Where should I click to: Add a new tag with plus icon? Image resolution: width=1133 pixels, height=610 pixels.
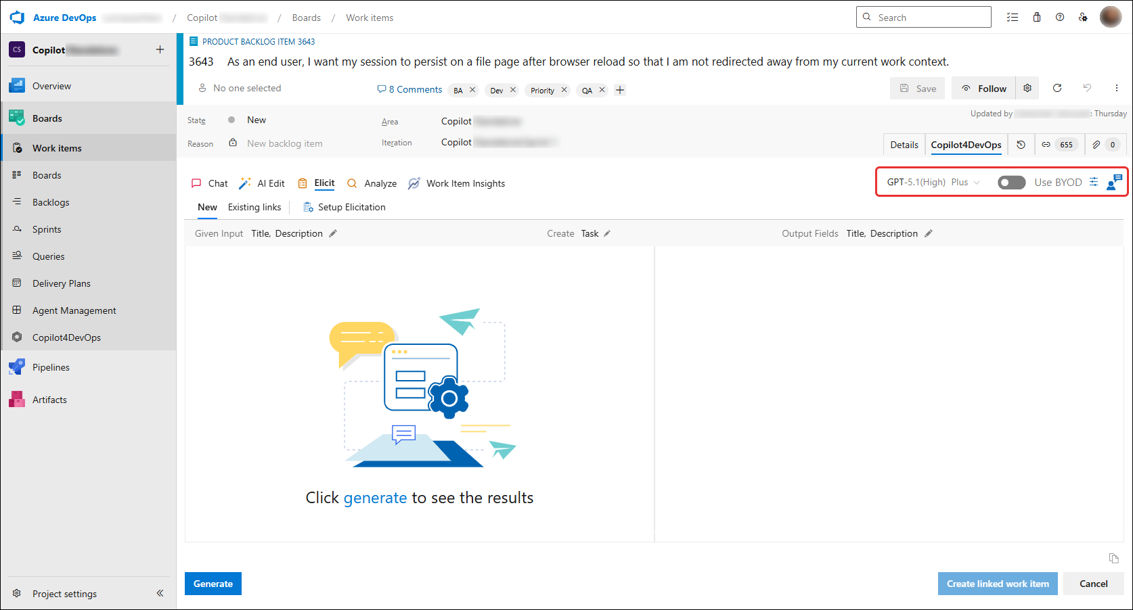click(620, 90)
